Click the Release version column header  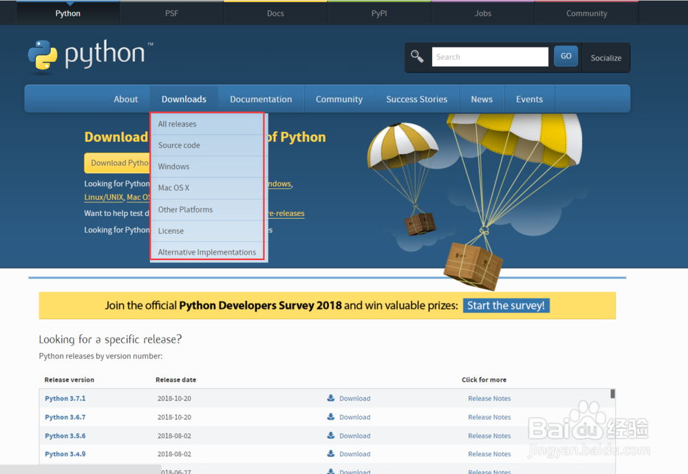[x=69, y=380]
